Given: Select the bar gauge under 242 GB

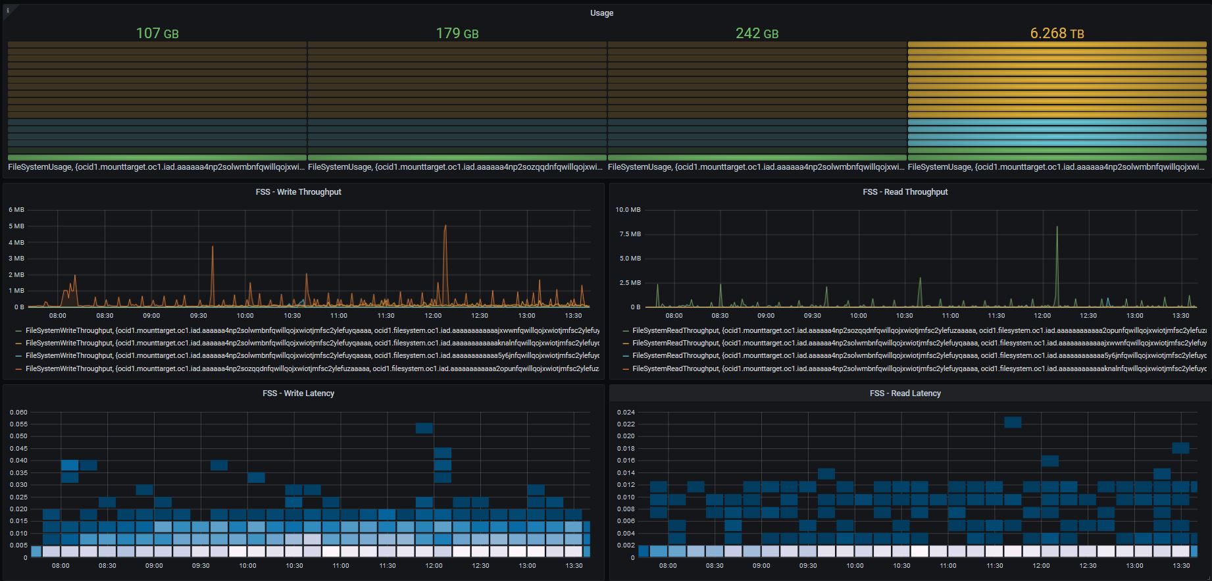Looking at the screenshot, I should tap(757, 101).
